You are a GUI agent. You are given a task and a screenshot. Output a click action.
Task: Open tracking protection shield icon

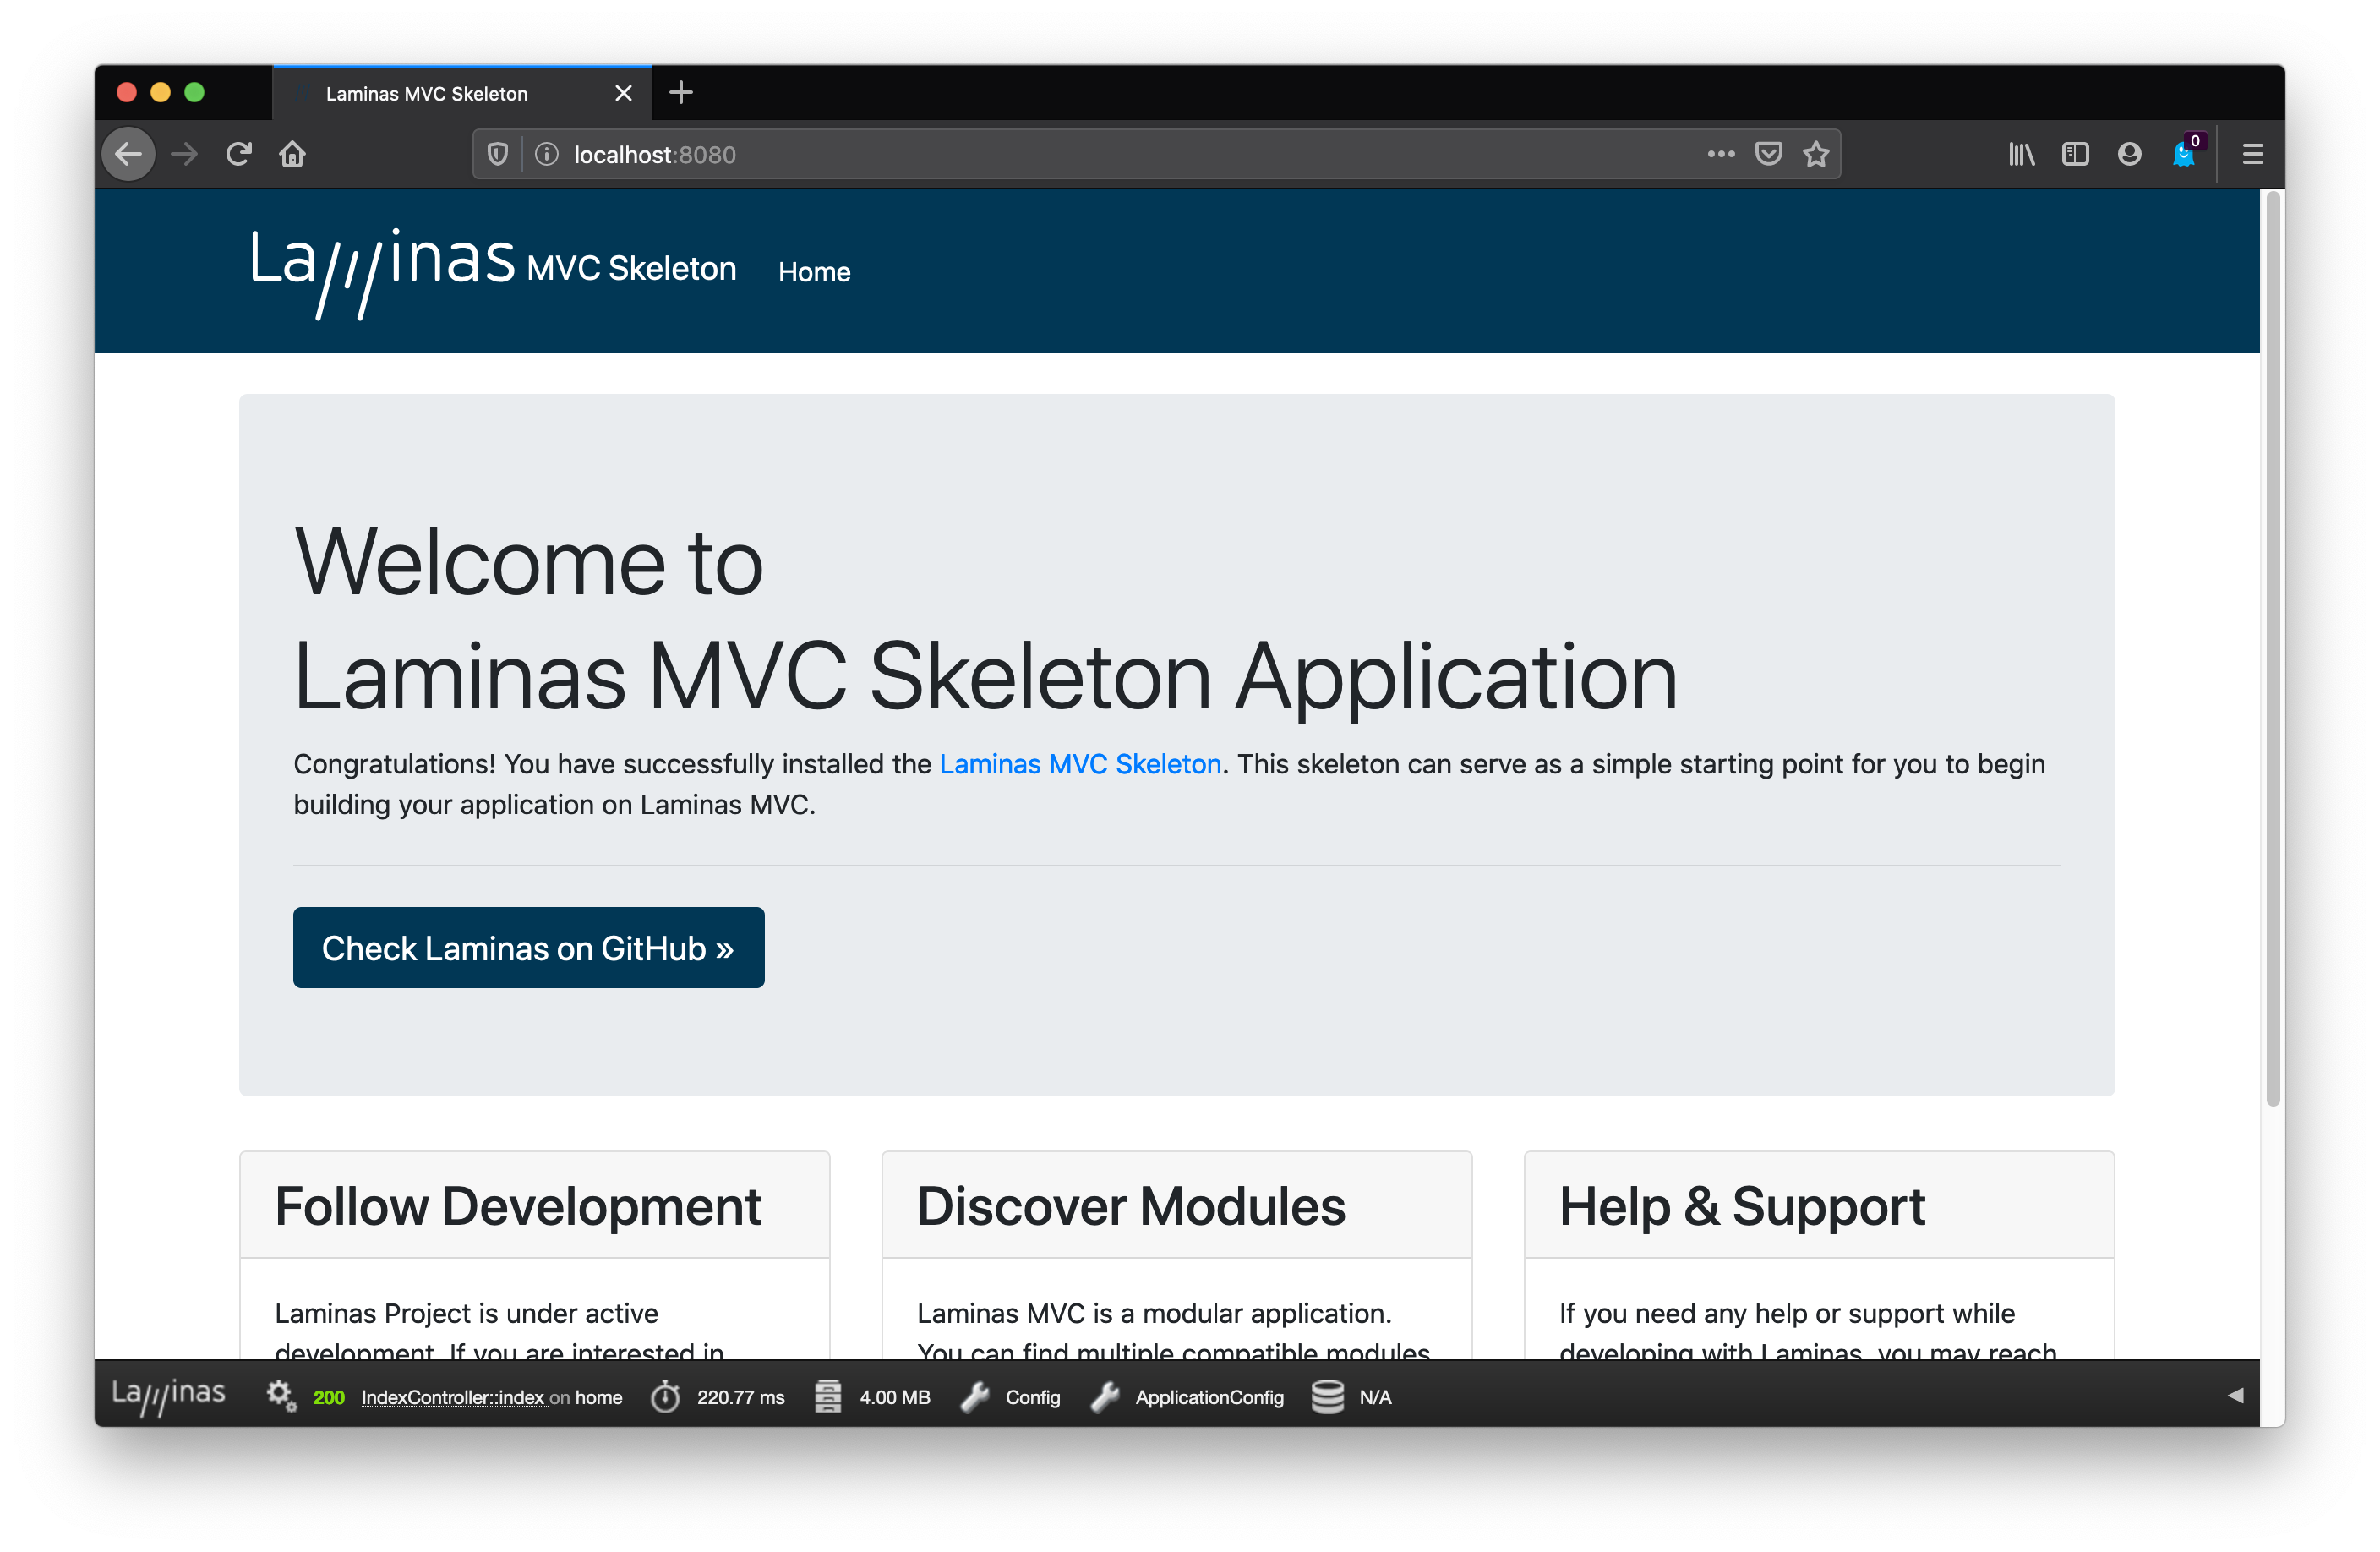pyautogui.click(x=497, y=154)
